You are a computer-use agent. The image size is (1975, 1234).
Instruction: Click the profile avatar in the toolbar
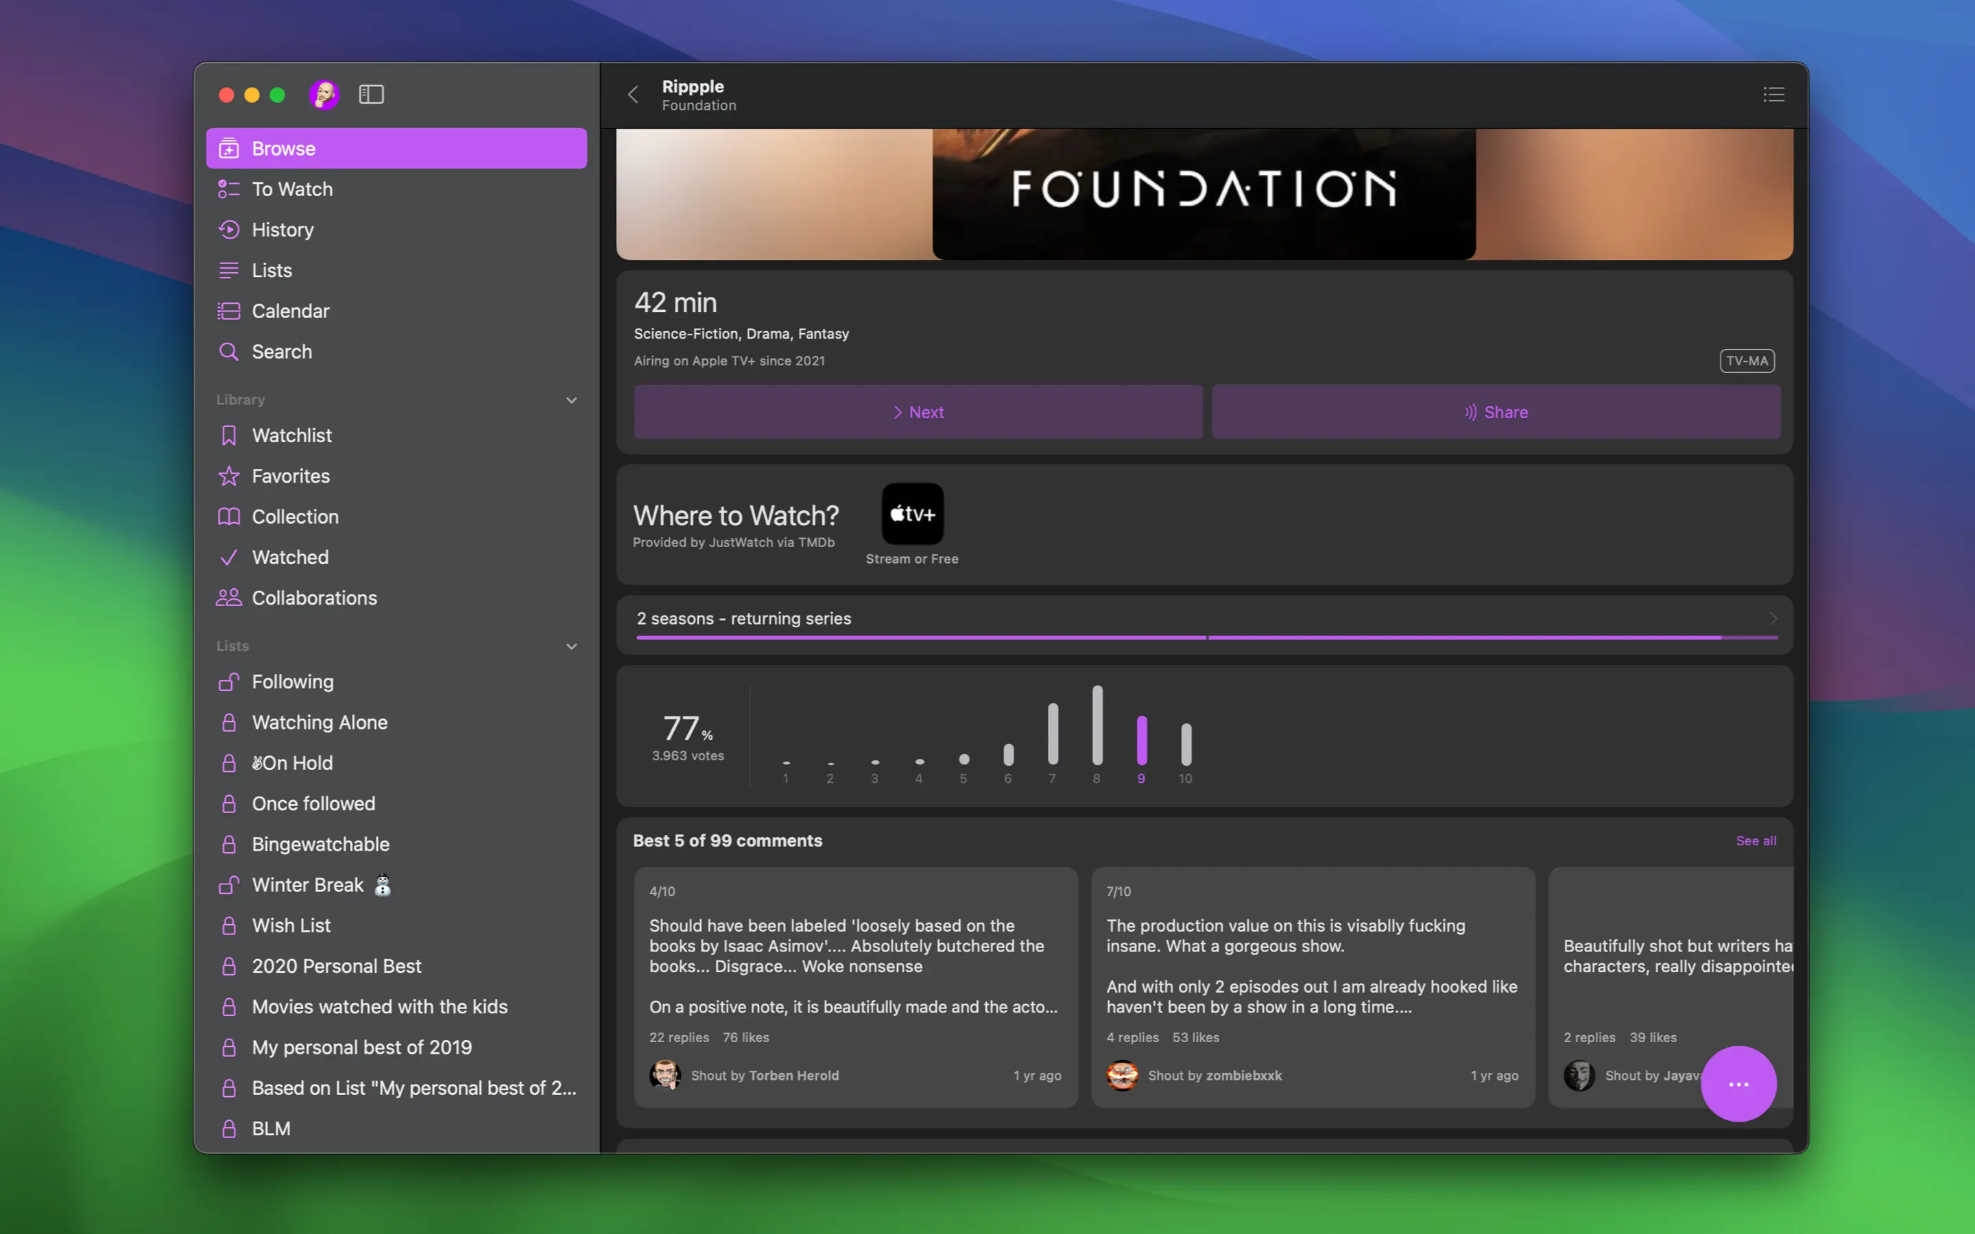(x=324, y=95)
